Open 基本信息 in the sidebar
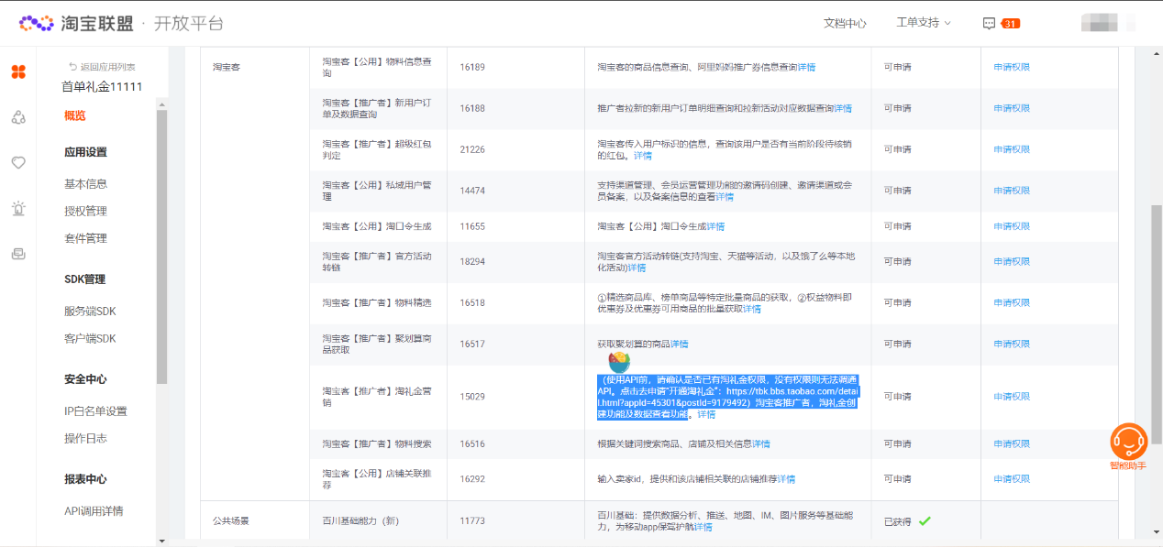 point(85,183)
